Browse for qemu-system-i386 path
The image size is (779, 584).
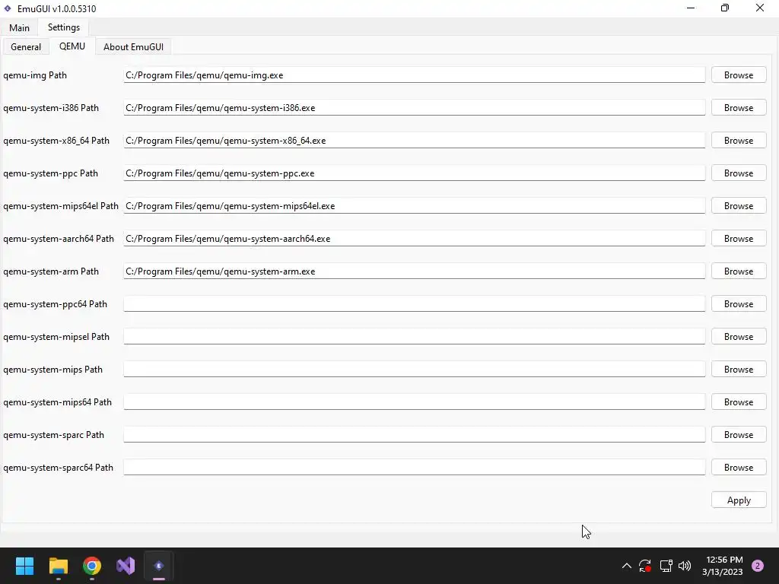pos(738,108)
